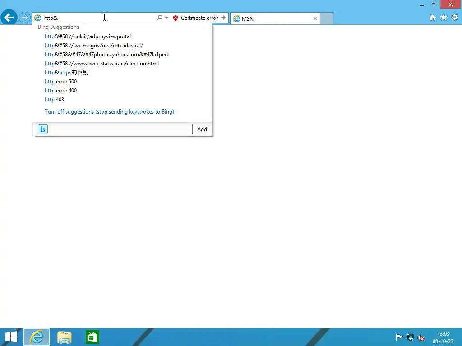Select suggestion containing photos.yahoo.com
The height and width of the screenshot is (346, 462).
tap(122, 55)
